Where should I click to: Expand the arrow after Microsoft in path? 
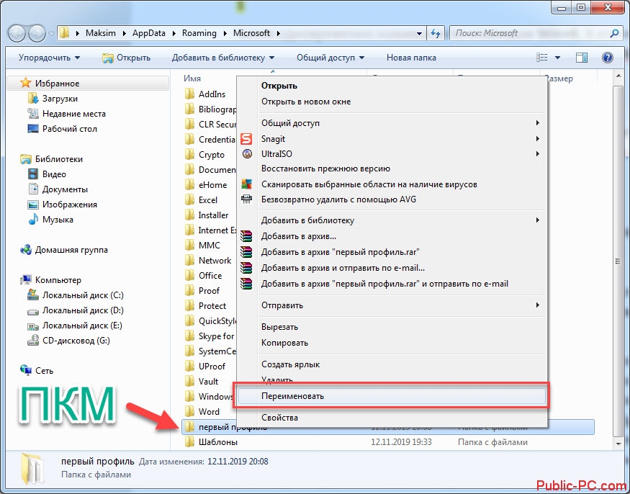tap(278, 33)
